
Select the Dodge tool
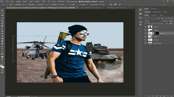(x=2, y=44)
